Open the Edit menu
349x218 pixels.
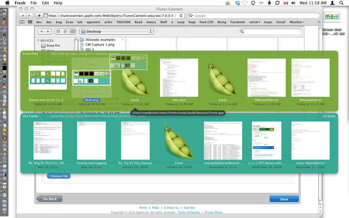[x=46, y=3]
